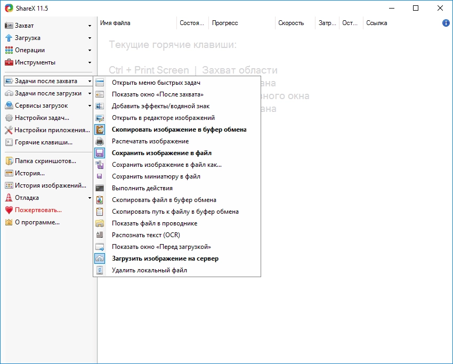Click the wrench icon beside Настройки приложения
The height and width of the screenshot is (364, 453).
[x=9, y=130]
